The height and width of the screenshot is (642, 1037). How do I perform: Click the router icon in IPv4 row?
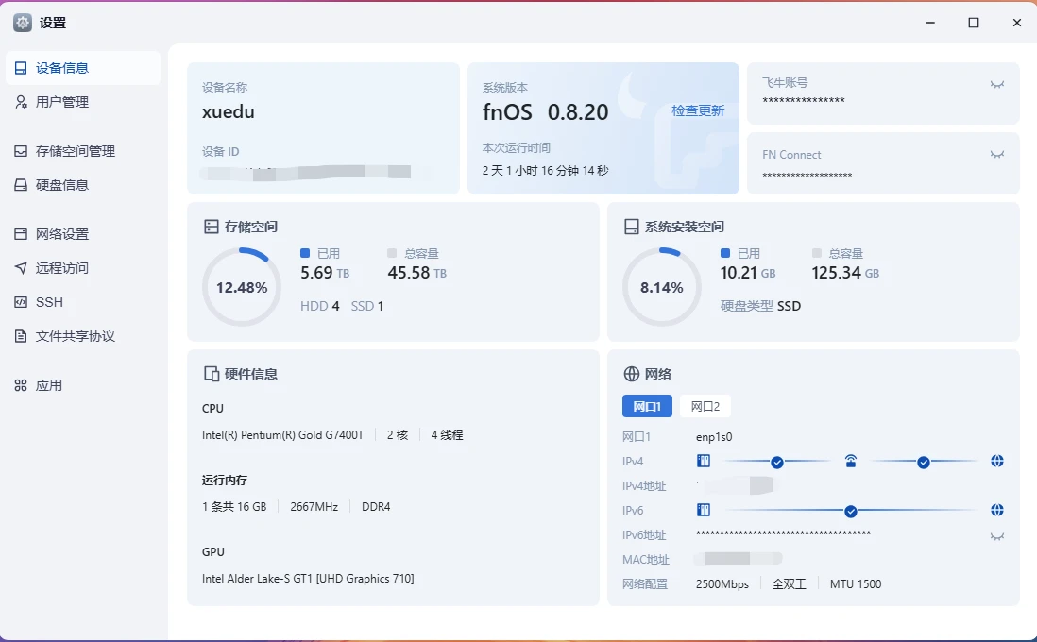[x=850, y=462]
